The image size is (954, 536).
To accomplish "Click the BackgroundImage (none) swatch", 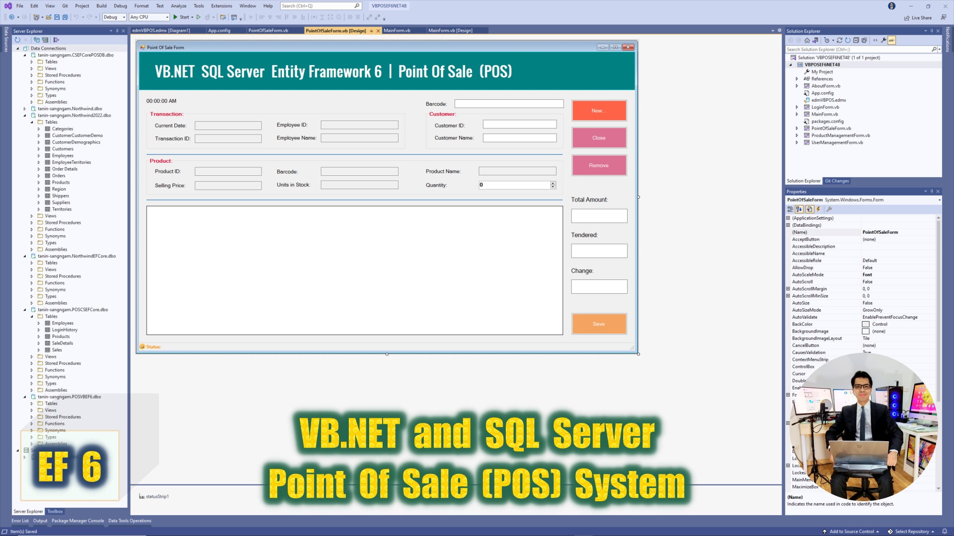I will pos(866,332).
